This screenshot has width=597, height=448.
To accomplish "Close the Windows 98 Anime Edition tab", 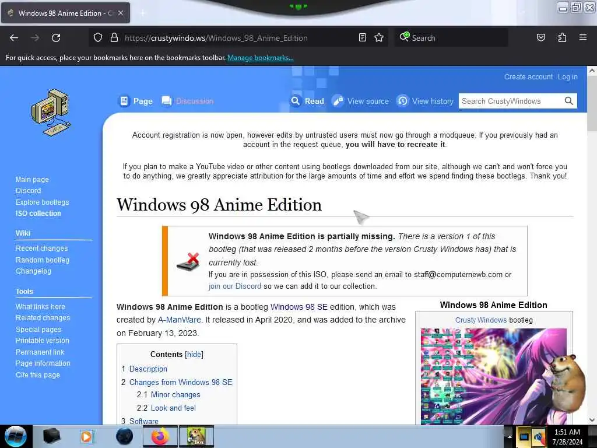I will coord(121,13).
